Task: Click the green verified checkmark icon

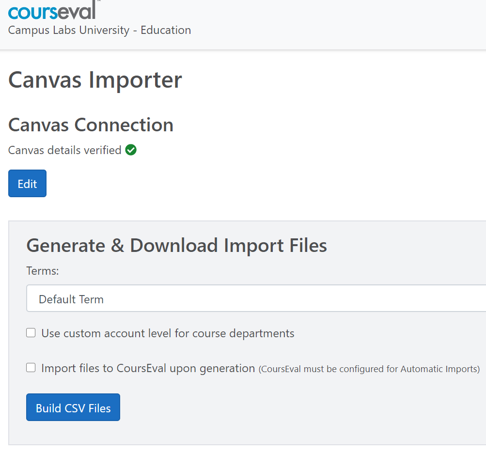Action: 131,150
